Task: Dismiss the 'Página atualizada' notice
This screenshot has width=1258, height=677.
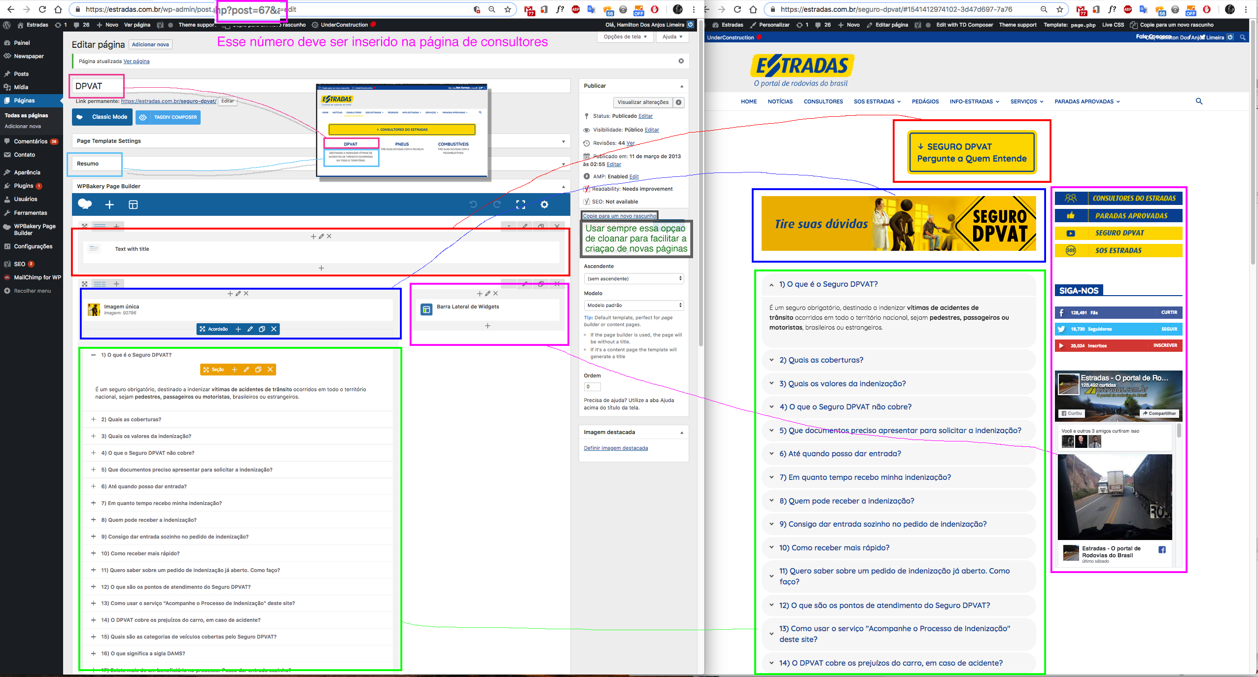Action: [x=681, y=61]
